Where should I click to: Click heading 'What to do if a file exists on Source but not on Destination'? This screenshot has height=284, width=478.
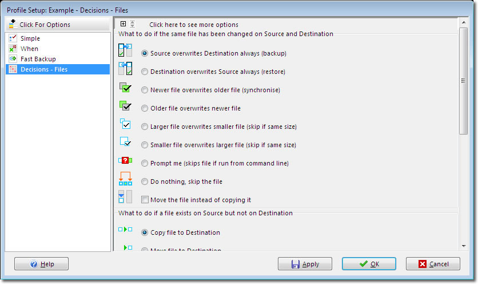(x=205, y=213)
